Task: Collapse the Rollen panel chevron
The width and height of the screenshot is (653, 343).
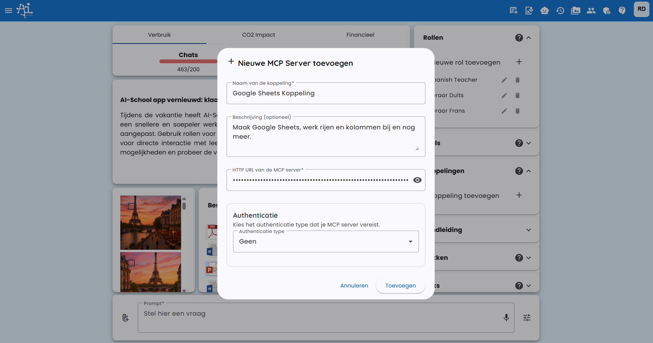Action: [x=529, y=38]
